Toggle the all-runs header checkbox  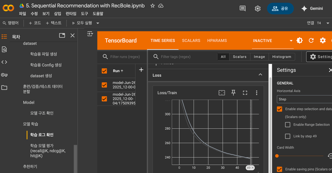click(x=104, y=71)
